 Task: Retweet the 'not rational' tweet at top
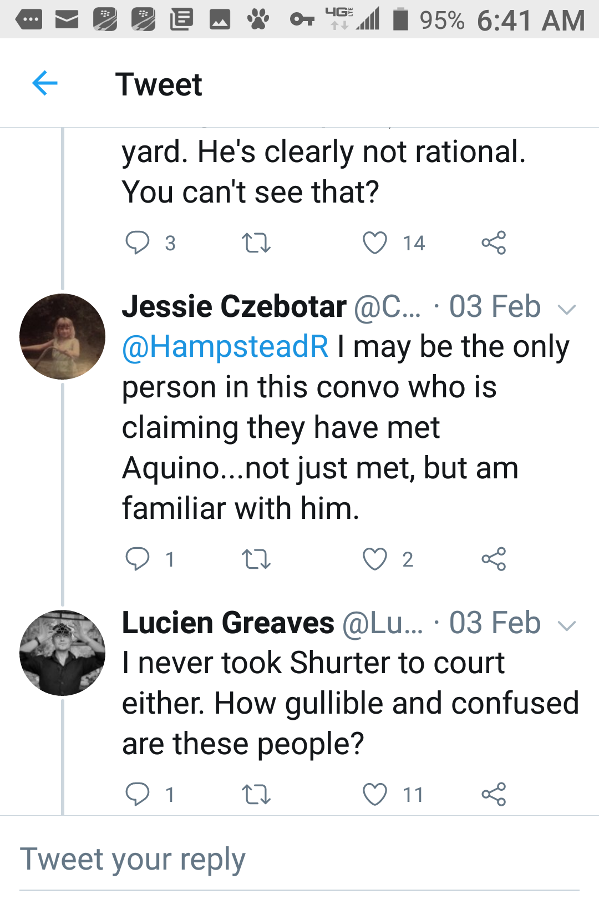[x=256, y=243]
